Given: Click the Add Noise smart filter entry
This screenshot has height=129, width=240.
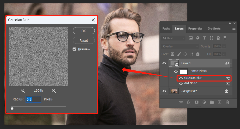Looking at the screenshot, I should (x=190, y=83).
